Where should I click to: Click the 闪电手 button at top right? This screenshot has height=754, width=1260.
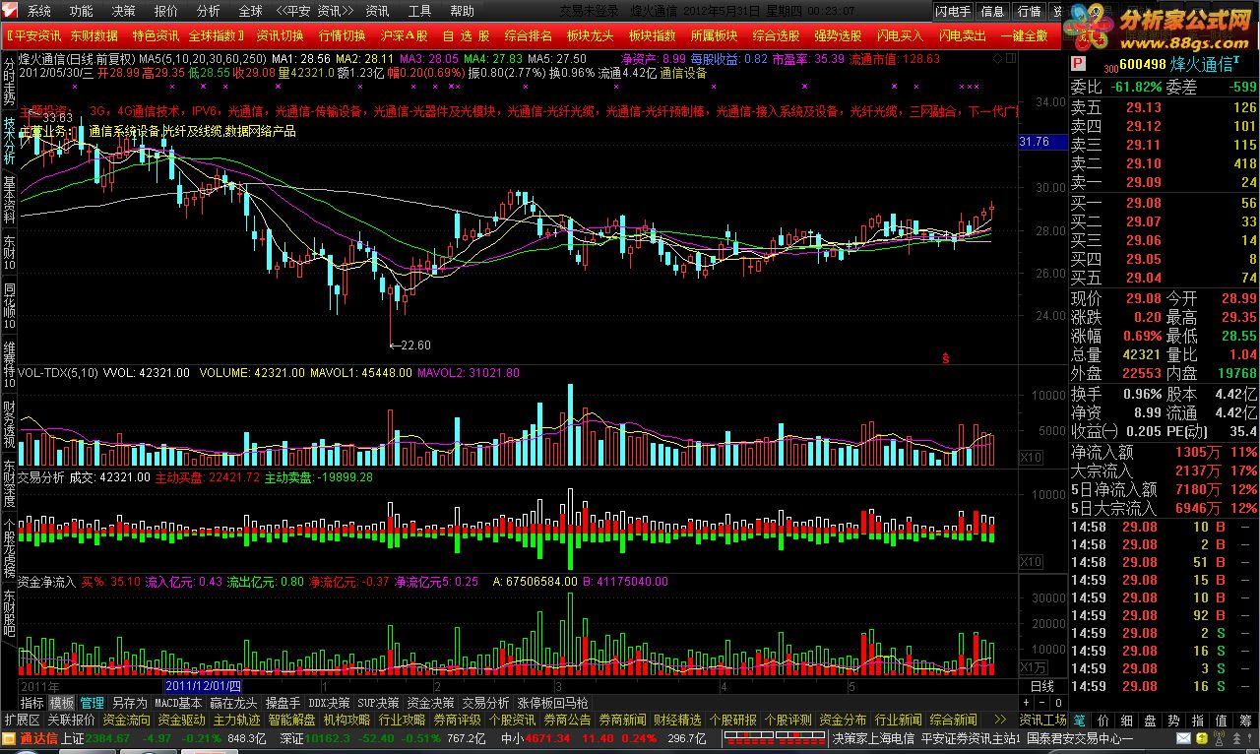click(x=953, y=11)
